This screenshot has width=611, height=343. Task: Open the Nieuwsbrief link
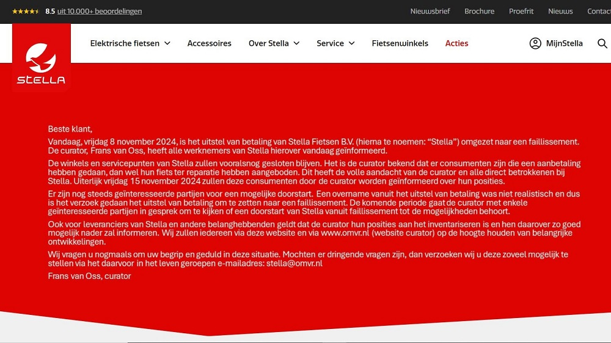tap(430, 11)
